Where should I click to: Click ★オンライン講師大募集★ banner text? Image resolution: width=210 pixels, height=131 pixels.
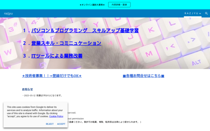92,5
